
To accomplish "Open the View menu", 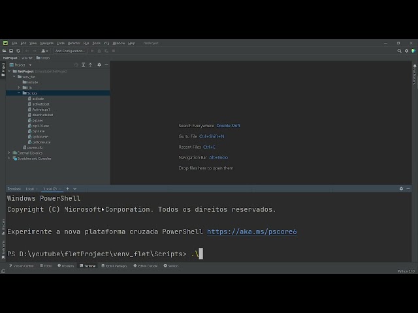I will click(x=33, y=43).
